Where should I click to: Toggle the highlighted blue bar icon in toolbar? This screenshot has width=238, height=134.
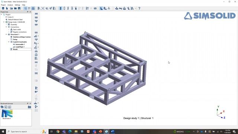point(61,8)
